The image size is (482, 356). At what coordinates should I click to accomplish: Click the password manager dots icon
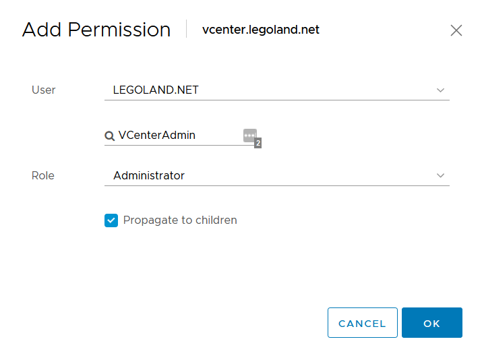coord(250,135)
